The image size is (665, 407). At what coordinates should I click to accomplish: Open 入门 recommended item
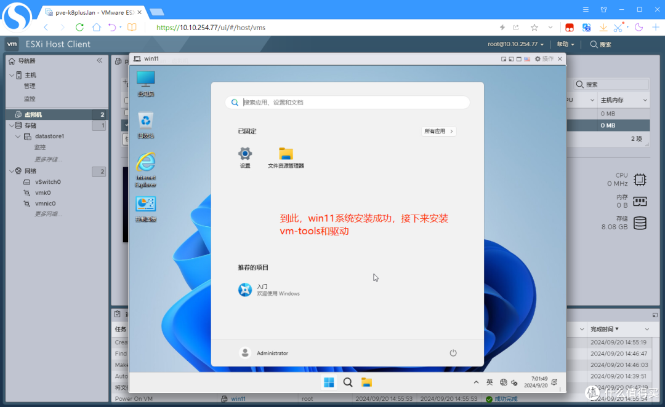(x=269, y=290)
